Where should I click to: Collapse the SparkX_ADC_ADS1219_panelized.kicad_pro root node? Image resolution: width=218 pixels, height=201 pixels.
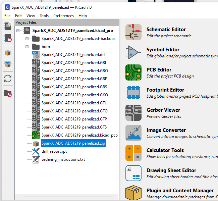point(18,31)
